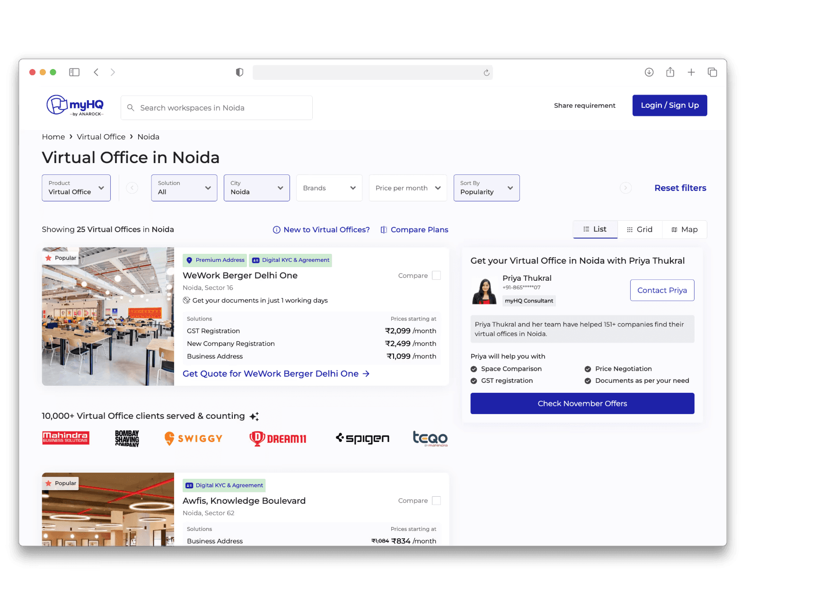Viewport: 827px width, 605px height.
Task: Go back with the browser back arrow
Action: [96, 72]
